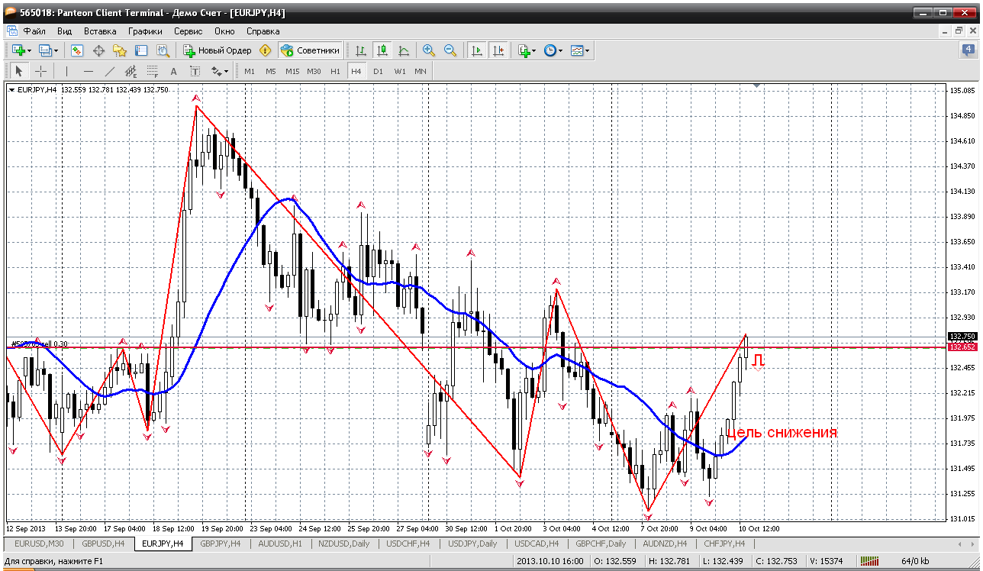Select the horizontal line drawing tool
The height and width of the screenshot is (571, 983).
tap(89, 71)
